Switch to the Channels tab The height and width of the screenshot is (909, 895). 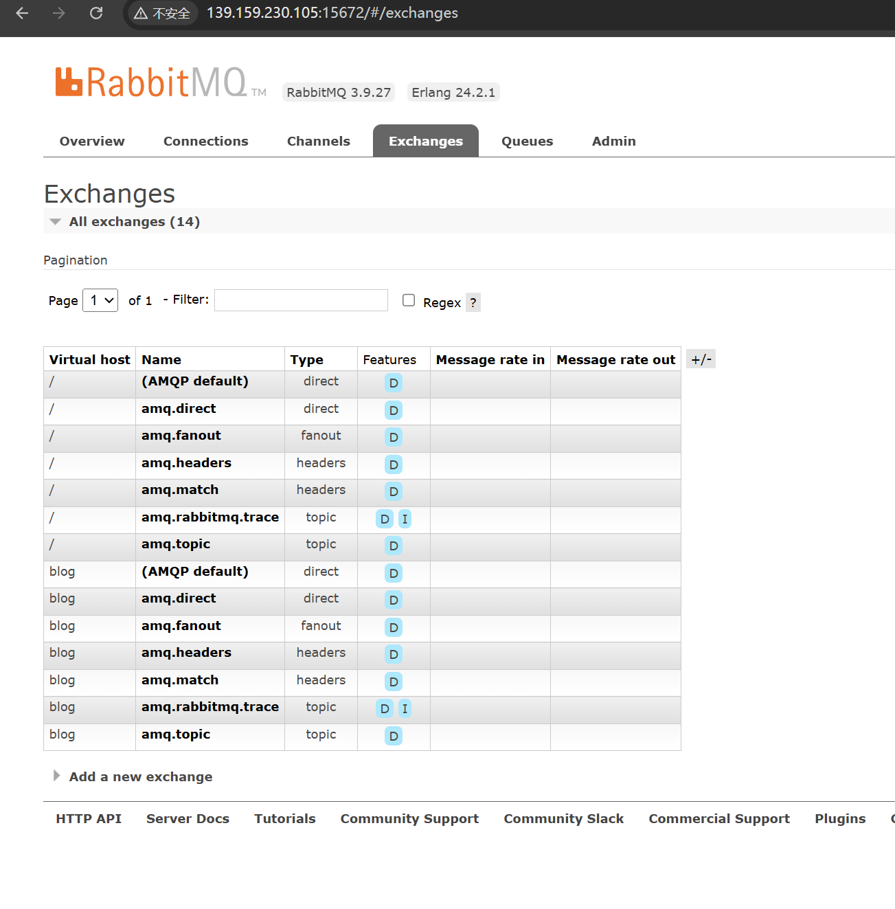click(x=319, y=141)
